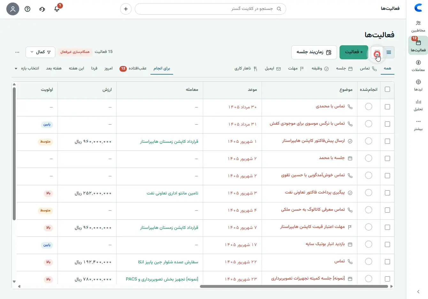The image size is (428, 299).
Task: Tick the select-all header checkbox
Action: tap(387, 90)
